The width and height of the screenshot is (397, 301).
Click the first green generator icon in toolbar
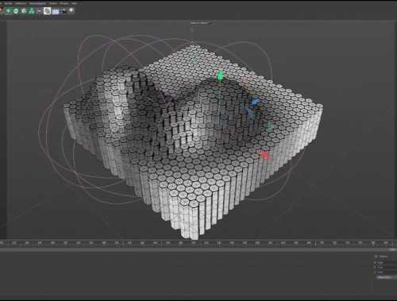point(8,11)
